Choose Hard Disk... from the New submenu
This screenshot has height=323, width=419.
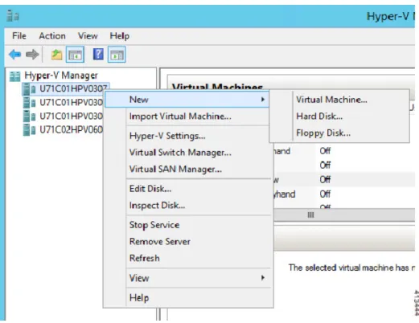tap(319, 117)
